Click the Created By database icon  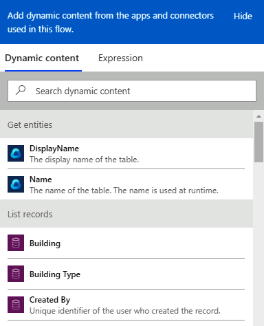[x=16, y=305]
